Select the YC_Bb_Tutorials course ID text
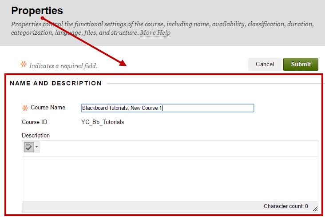The width and height of the screenshot is (325, 217). 103,122
